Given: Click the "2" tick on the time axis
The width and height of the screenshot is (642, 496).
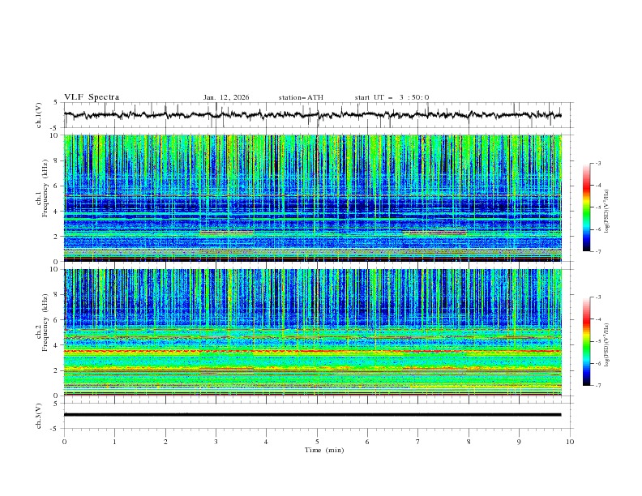Looking at the screenshot, I should pyautogui.click(x=165, y=442).
